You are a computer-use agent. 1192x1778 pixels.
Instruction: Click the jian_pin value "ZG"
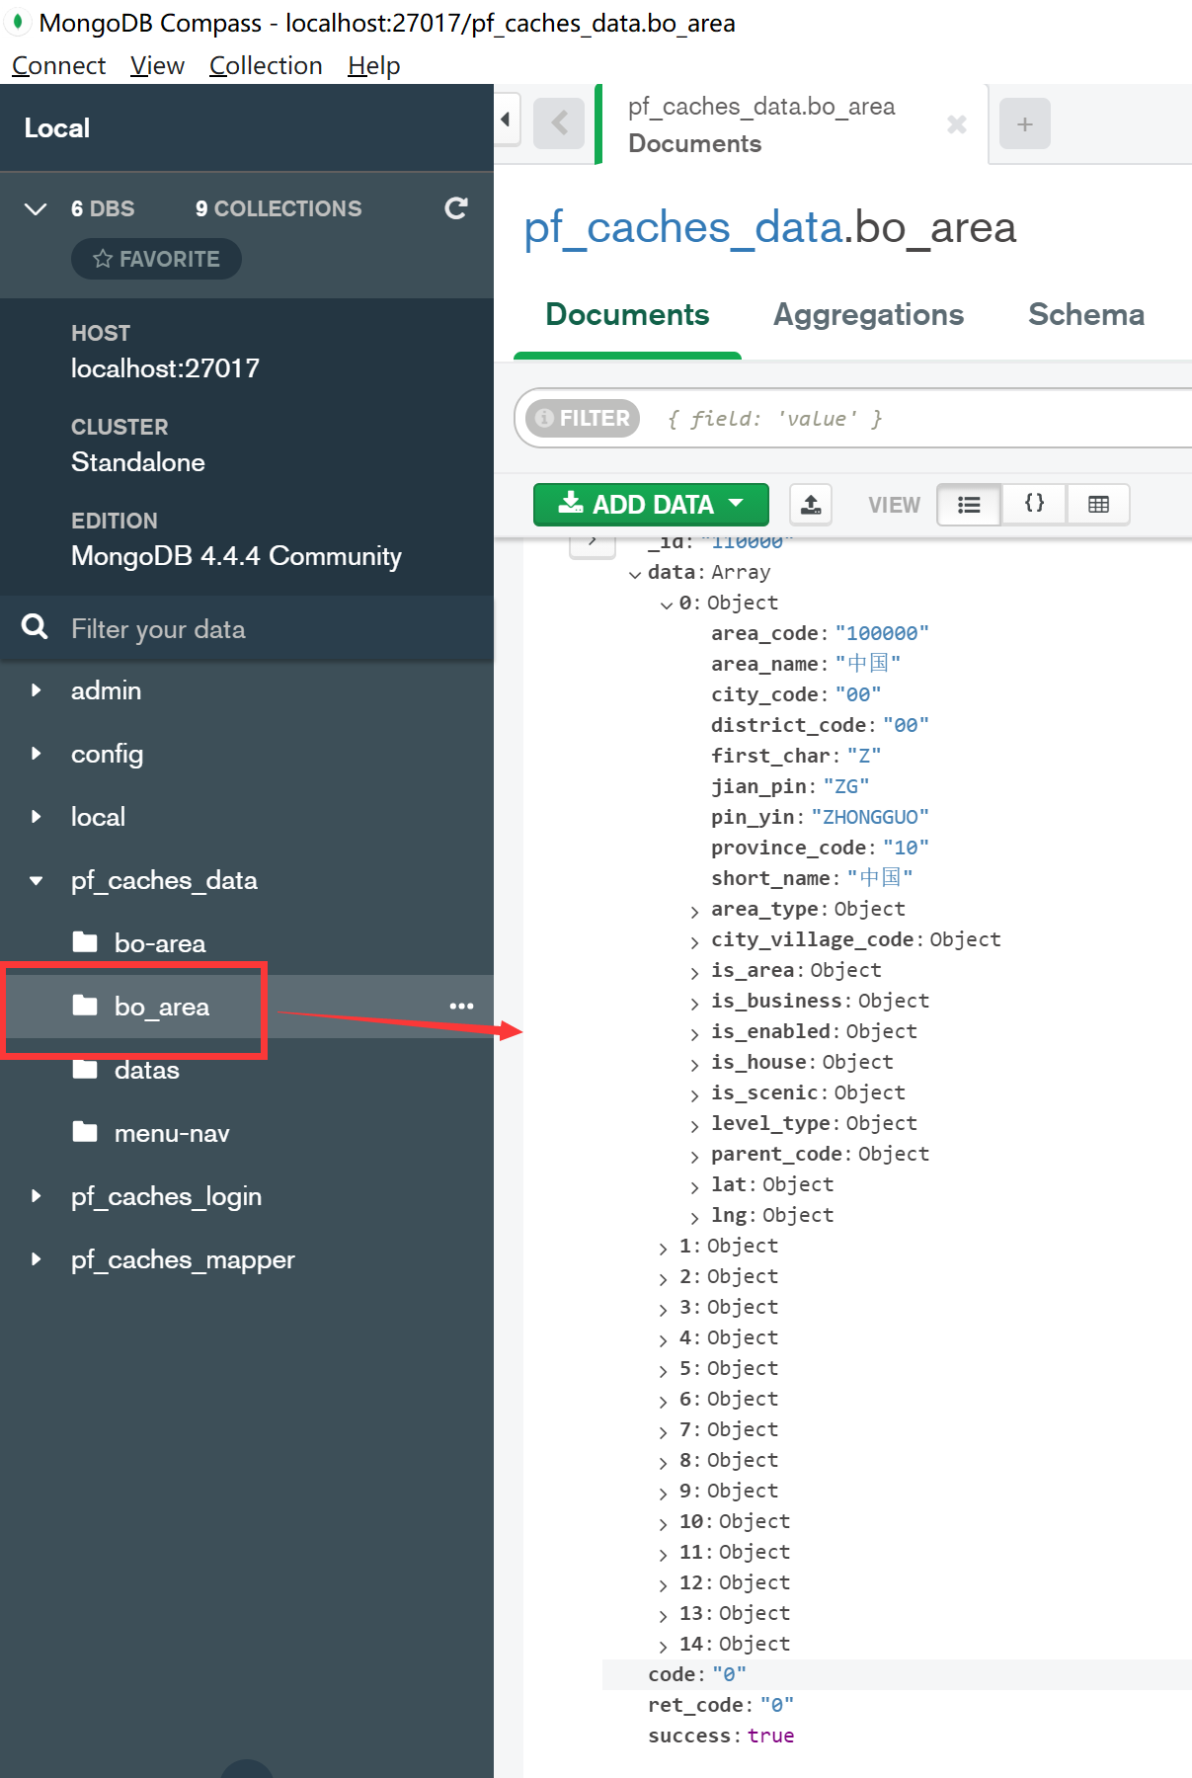pyautogui.click(x=846, y=786)
